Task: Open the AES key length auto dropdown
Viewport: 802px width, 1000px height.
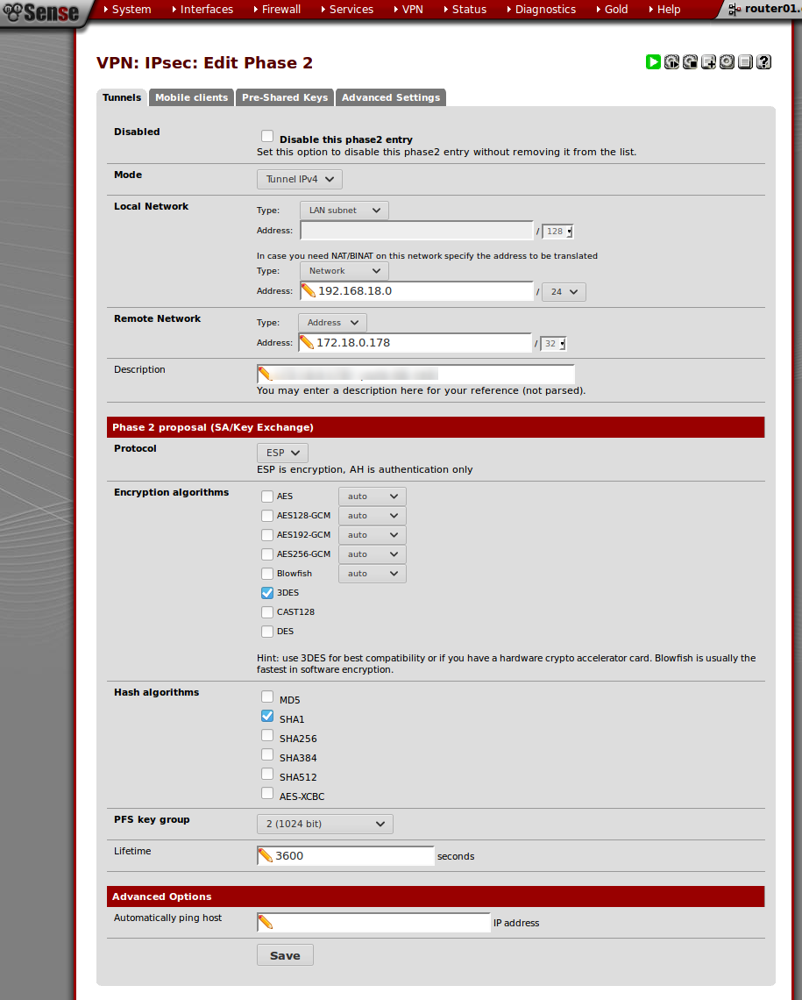Action: pyautogui.click(x=372, y=496)
